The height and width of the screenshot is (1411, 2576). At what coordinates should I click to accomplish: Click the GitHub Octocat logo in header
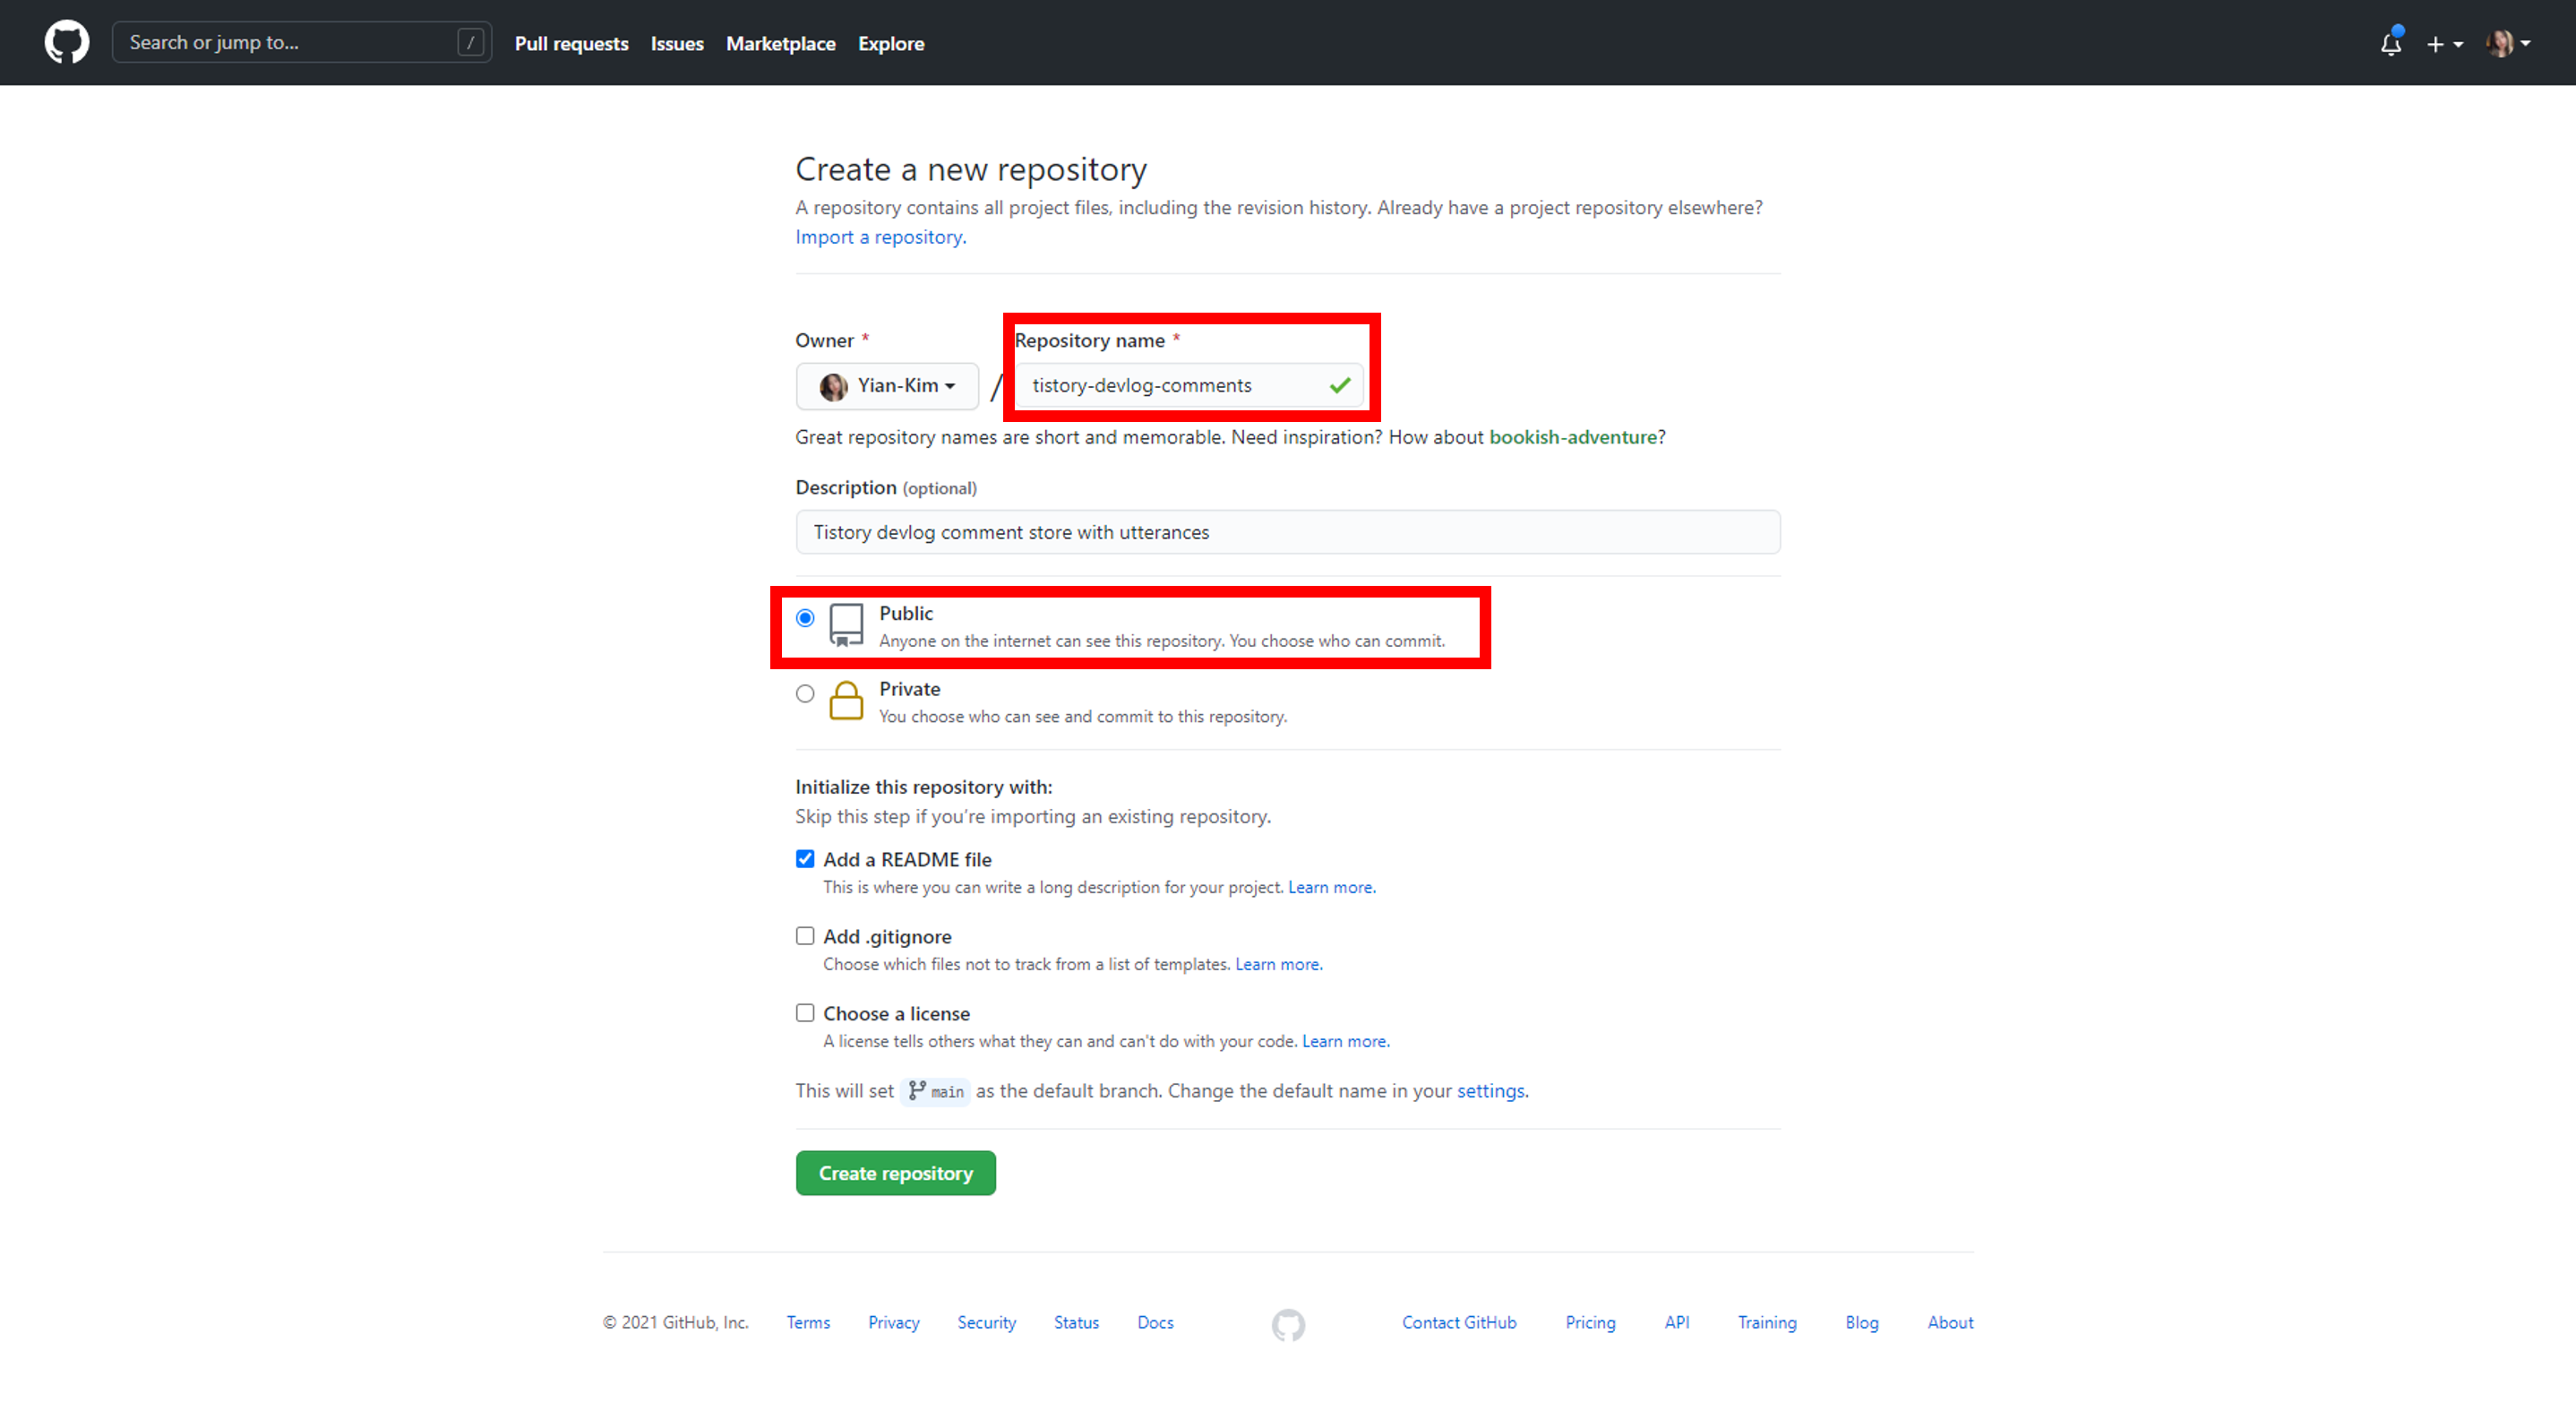click(x=66, y=43)
